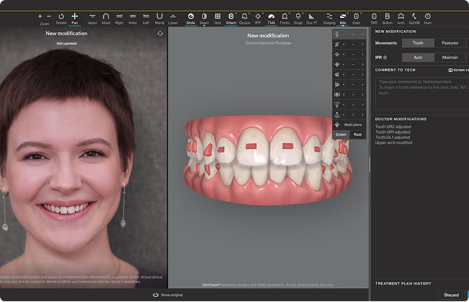469x302 pixels.
Task: Switch to Lower arch view
Action: click(x=173, y=18)
